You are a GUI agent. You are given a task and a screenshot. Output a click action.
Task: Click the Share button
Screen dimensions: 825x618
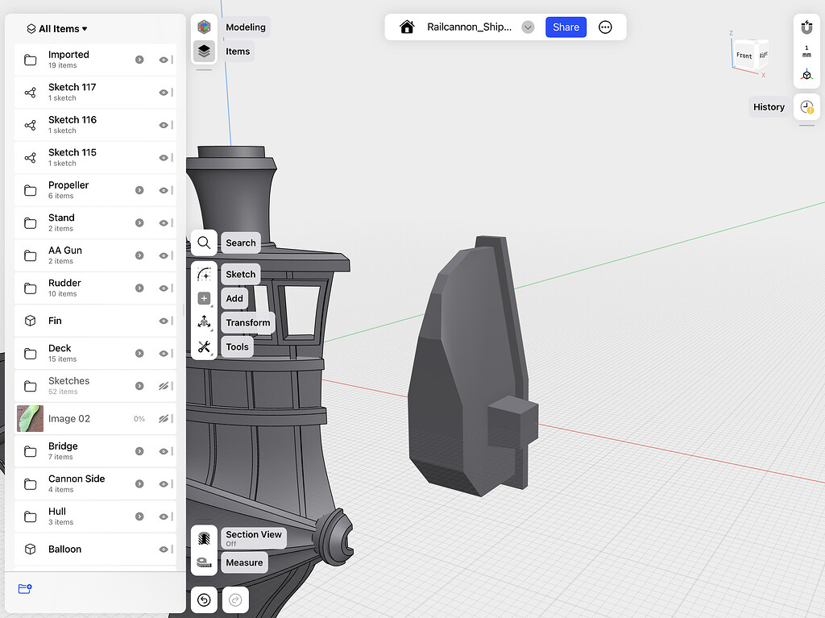566,27
